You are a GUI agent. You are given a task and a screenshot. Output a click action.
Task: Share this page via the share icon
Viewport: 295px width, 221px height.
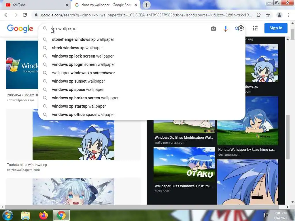(x=259, y=15)
